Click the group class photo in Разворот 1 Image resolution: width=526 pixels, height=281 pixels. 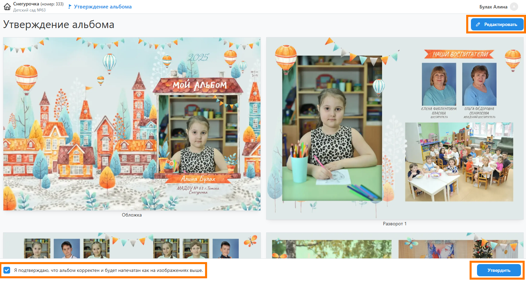tap(459, 162)
